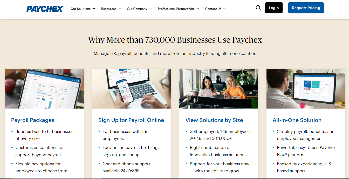Open the Sign Up for Payroll Online link
Viewport: 349px width, 179px height.
[x=131, y=120]
